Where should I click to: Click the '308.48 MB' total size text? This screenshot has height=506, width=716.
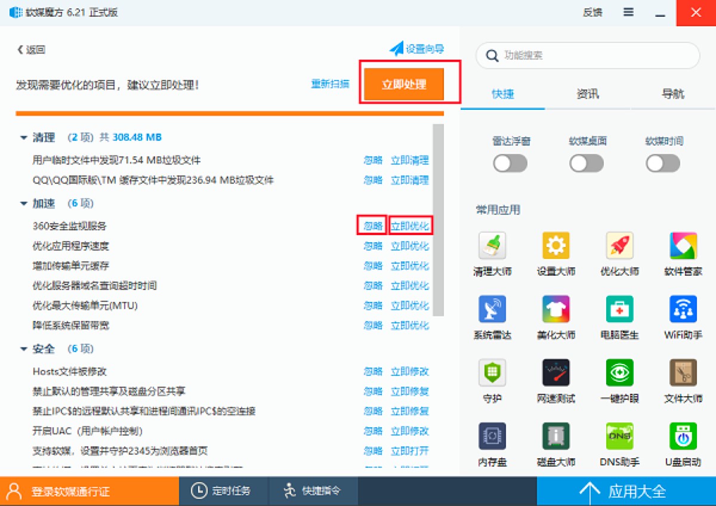click(x=137, y=137)
